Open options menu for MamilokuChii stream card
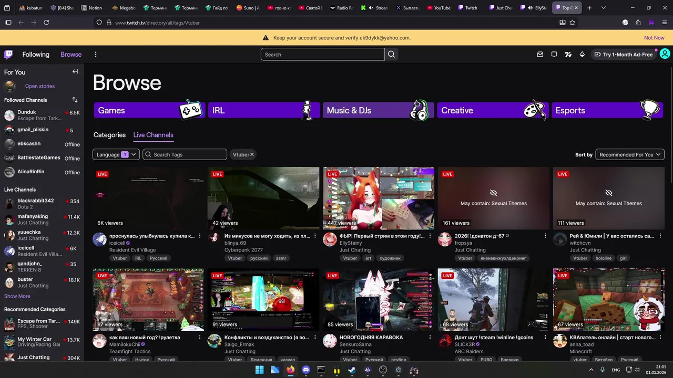 point(200,338)
